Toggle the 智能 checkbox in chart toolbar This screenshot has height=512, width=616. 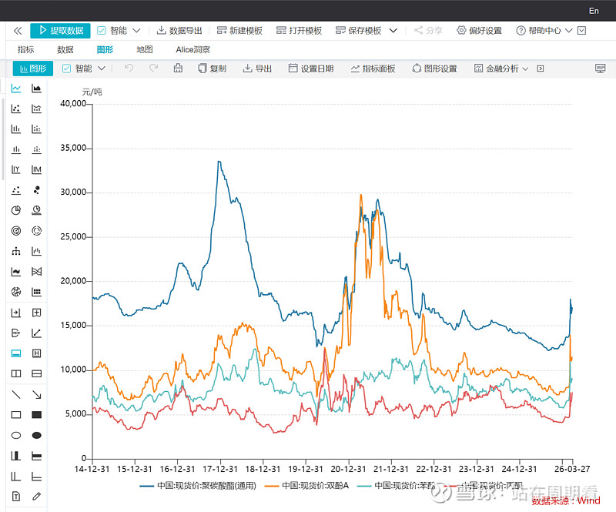click(66, 69)
